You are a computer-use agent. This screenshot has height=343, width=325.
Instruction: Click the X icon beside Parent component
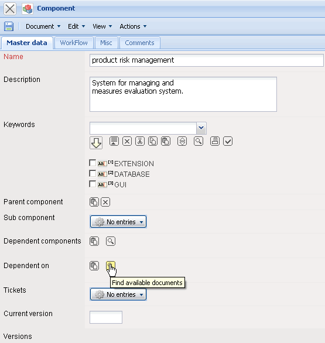105,202
